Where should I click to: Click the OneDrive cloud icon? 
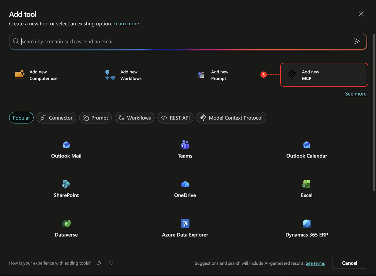185,184
